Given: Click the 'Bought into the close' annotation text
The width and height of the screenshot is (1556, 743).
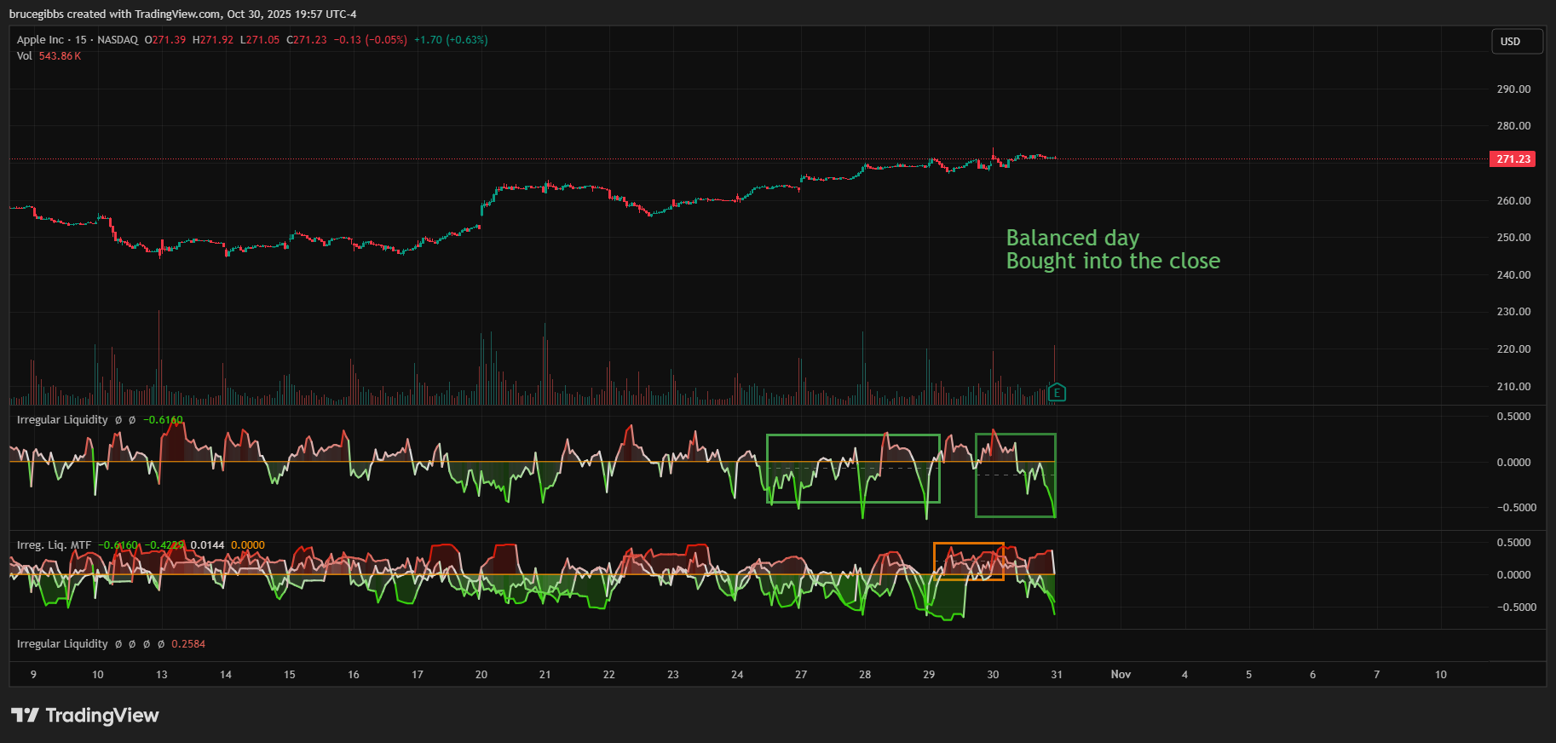Looking at the screenshot, I should [x=1113, y=262].
